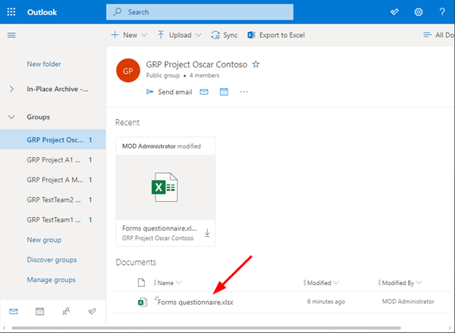The image size is (455, 333).
Task: Select GRP Project Osc... group
Action: [53, 140]
